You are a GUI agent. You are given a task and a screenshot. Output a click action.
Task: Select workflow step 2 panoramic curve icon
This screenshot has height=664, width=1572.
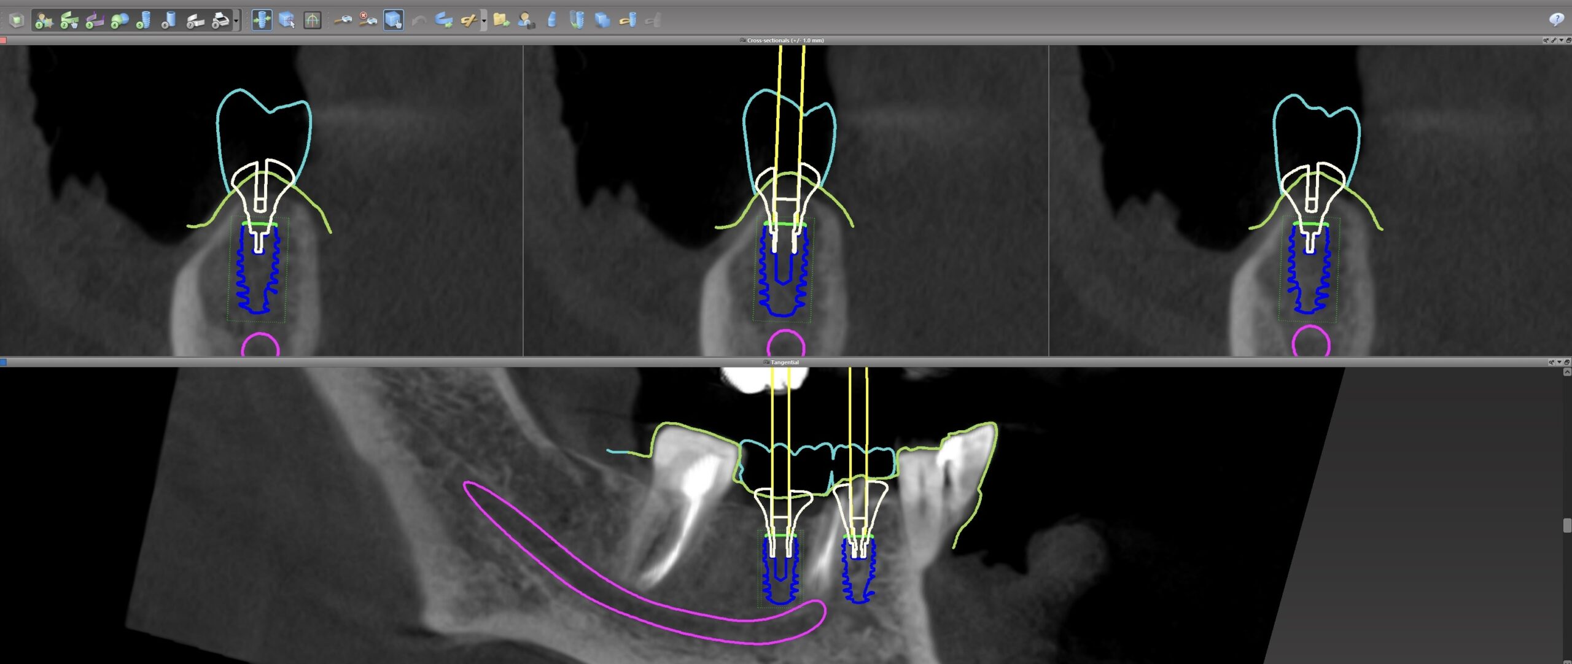(x=69, y=20)
